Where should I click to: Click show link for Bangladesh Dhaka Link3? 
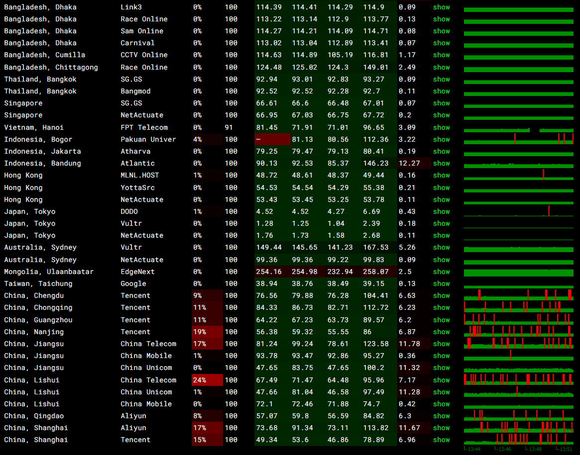tap(441, 7)
